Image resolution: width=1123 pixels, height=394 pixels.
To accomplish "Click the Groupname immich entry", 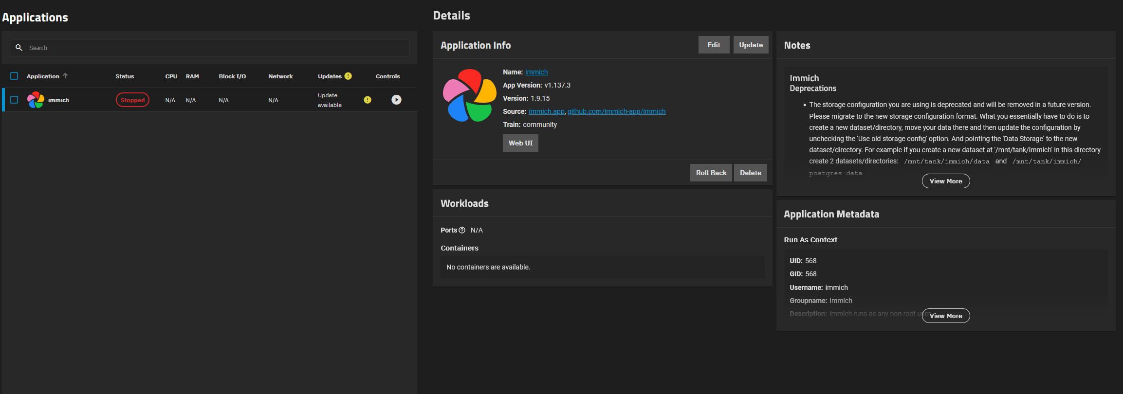I will click(x=821, y=301).
